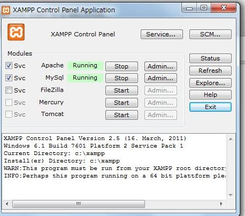Open Apache Admin page
The height and width of the screenshot is (216, 245).
click(x=160, y=66)
